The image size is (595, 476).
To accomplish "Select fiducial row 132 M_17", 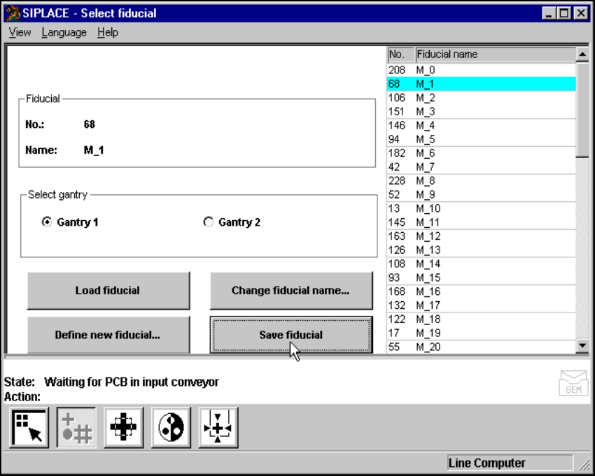I will pyautogui.click(x=481, y=305).
